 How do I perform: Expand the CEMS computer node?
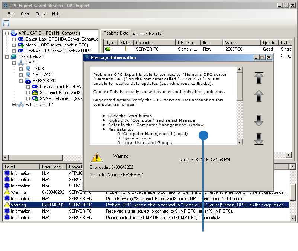[x=21, y=69]
